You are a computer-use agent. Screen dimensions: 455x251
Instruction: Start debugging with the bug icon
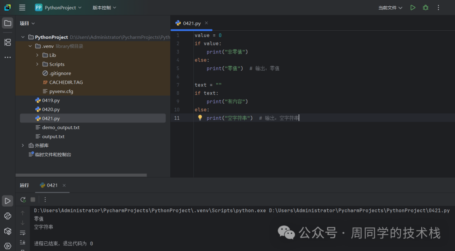(426, 8)
